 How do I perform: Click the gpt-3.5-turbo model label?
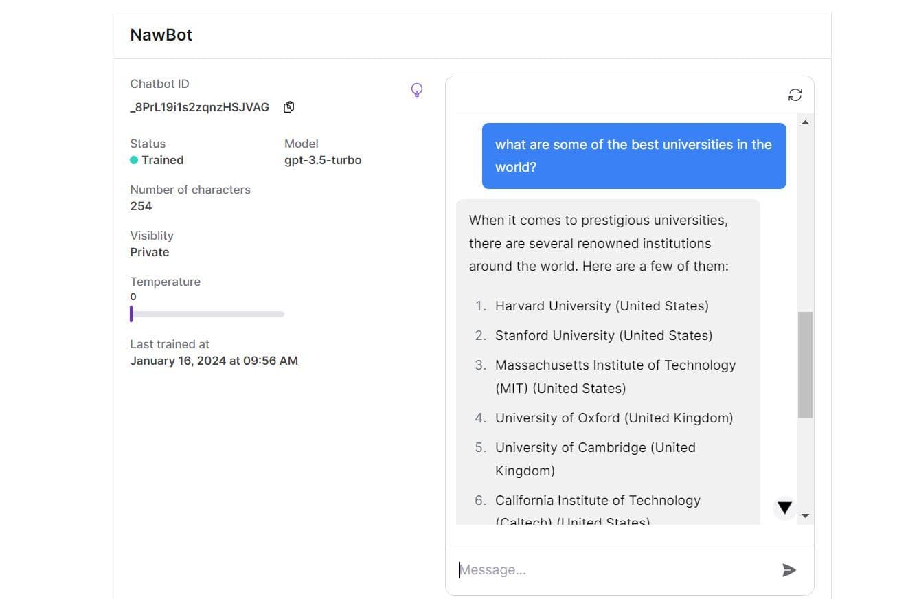pyautogui.click(x=323, y=160)
